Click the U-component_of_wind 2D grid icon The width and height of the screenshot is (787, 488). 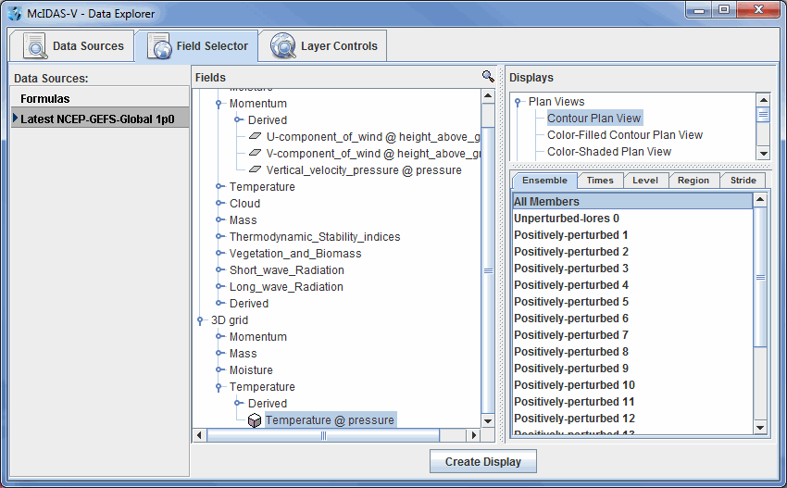click(x=256, y=137)
